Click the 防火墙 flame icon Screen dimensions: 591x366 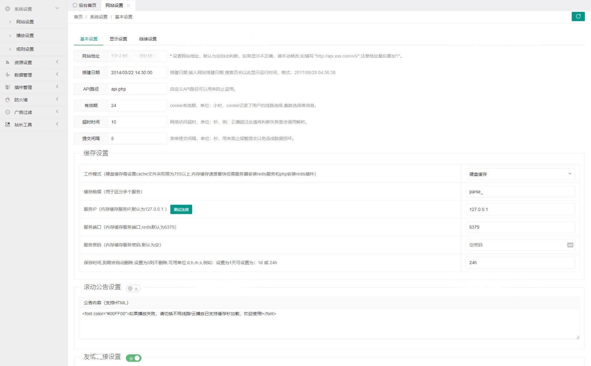point(8,99)
